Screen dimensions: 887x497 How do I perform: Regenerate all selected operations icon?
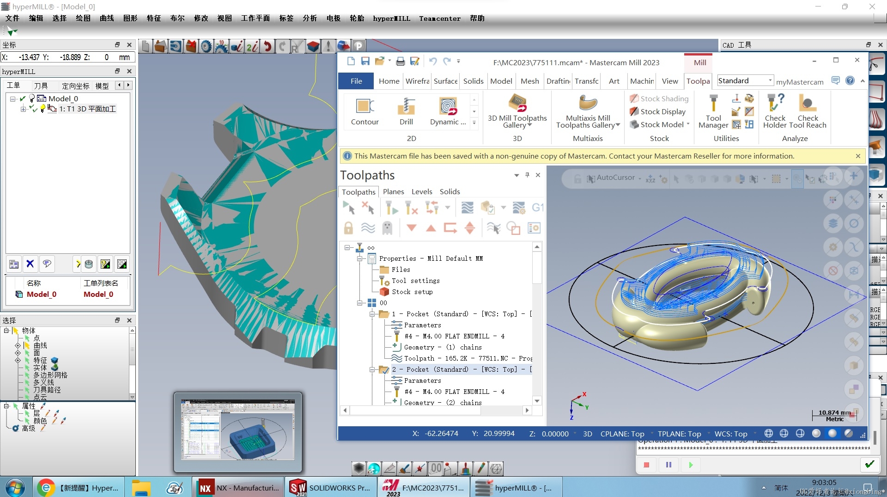coord(392,208)
